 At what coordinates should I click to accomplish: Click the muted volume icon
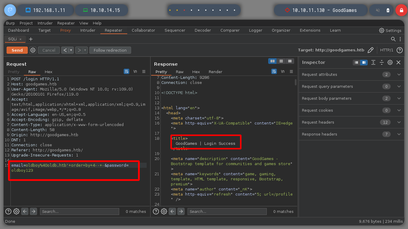point(378,10)
